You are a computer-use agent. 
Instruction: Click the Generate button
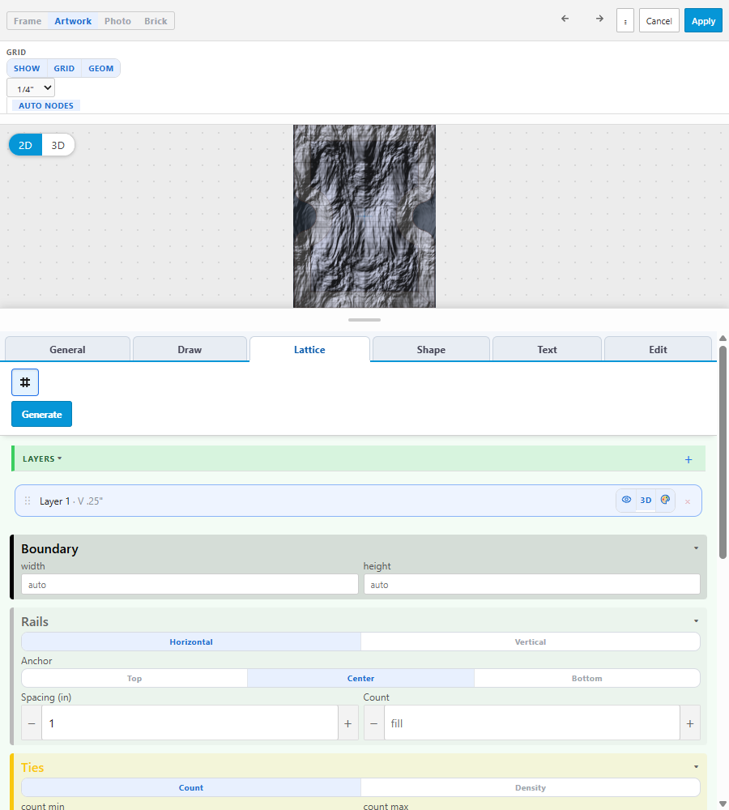42,414
